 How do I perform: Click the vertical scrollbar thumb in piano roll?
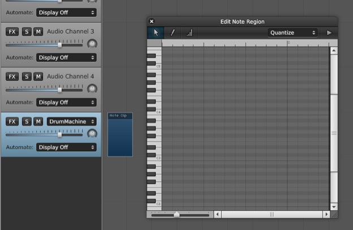334,133
